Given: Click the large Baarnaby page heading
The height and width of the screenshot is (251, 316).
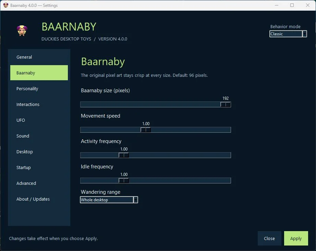Looking at the screenshot, I should pos(103,62).
